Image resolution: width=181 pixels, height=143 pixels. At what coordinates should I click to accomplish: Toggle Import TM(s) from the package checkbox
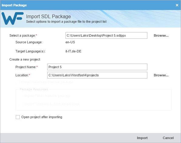21,96
